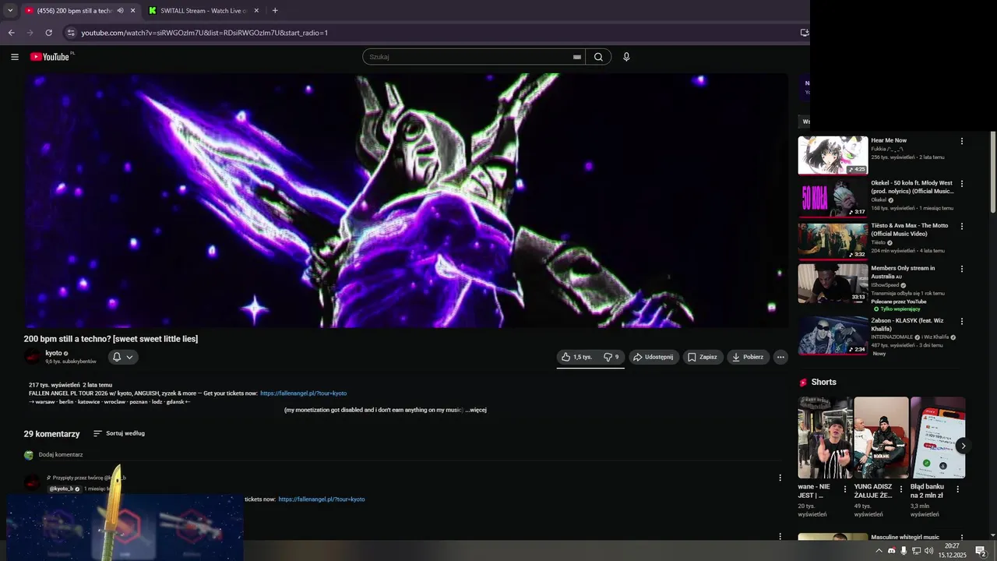This screenshot has height=561, width=997.
Task: Open a new browser tab
Action: pos(275,11)
